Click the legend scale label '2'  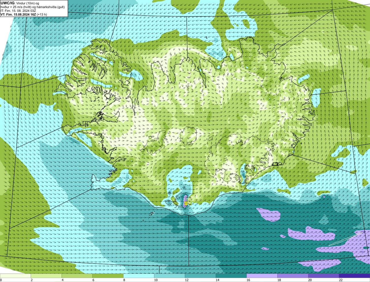[32, 280]
